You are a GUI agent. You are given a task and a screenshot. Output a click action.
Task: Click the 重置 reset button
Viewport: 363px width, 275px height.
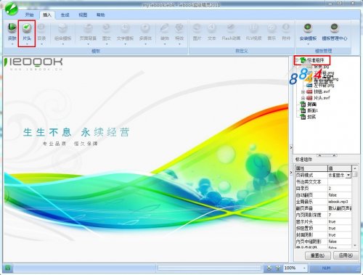click(317, 255)
